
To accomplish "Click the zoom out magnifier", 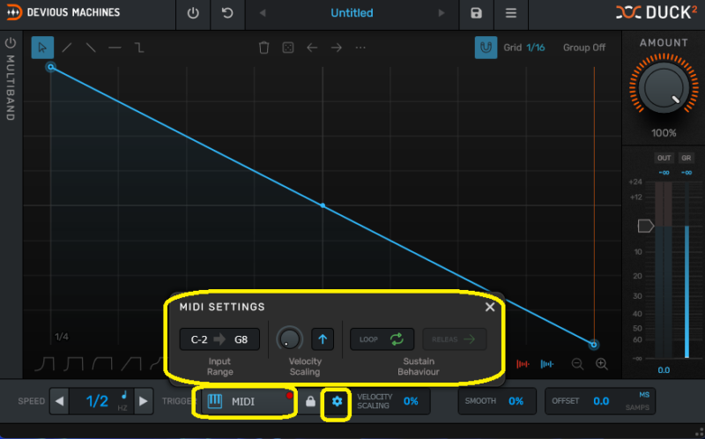I will pyautogui.click(x=578, y=363).
